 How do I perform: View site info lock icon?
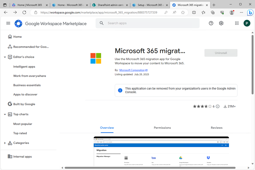[36, 13]
